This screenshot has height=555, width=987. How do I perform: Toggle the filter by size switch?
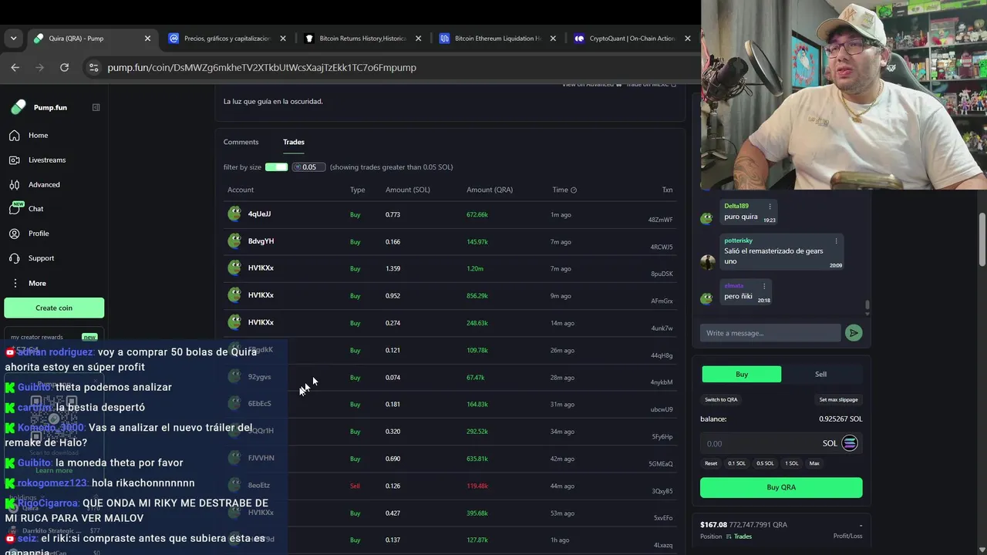click(x=276, y=167)
